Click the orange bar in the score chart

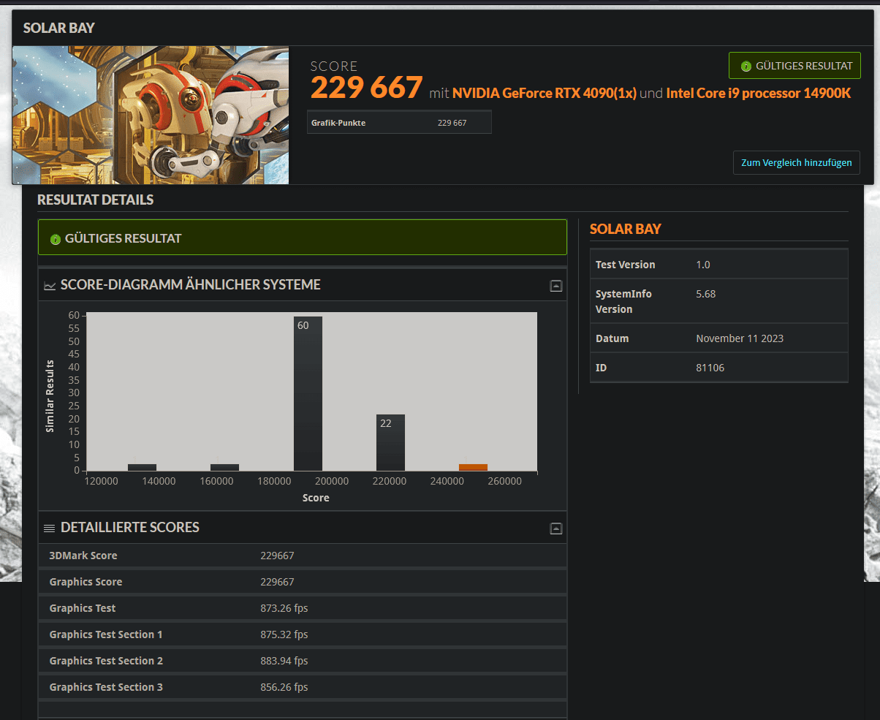(473, 467)
